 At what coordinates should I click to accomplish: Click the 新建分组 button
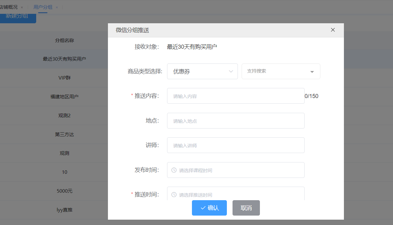coord(17,16)
